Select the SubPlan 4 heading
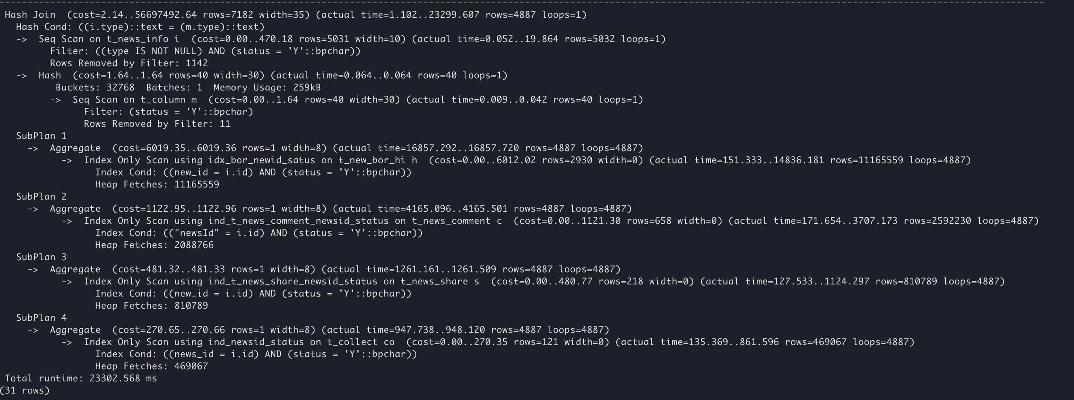This screenshot has height=400, width=1074. click(x=41, y=318)
